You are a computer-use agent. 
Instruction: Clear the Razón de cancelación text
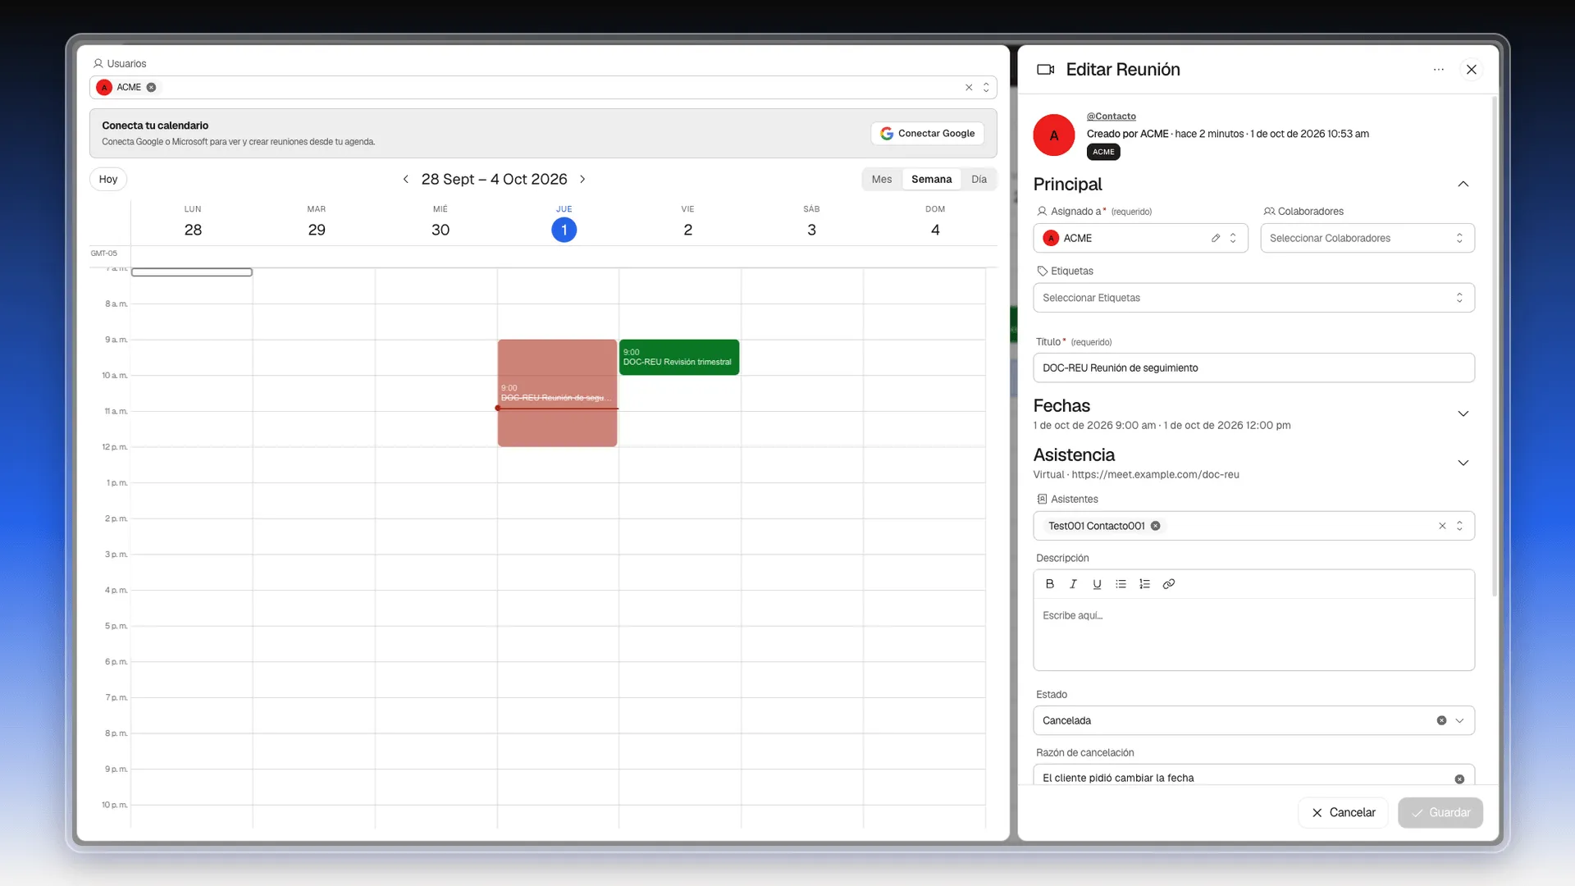pyautogui.click(x=1459, y=779)
